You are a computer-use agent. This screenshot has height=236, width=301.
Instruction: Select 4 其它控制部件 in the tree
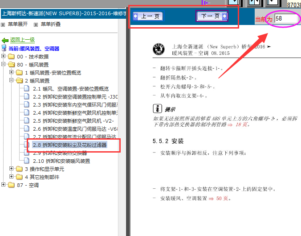(42, 177)
